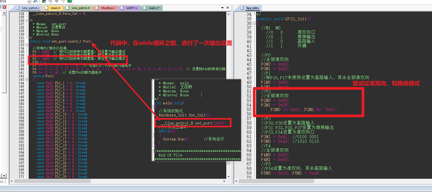
Task: Click line number 61 in Sys_init.c gutter
Action: point(249,137)
